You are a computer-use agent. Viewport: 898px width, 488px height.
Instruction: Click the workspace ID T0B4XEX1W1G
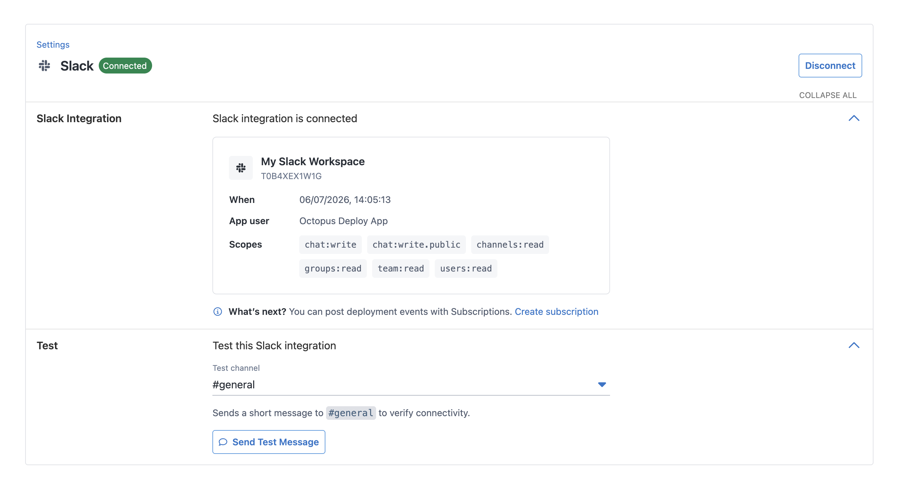(x=291, y=176)
